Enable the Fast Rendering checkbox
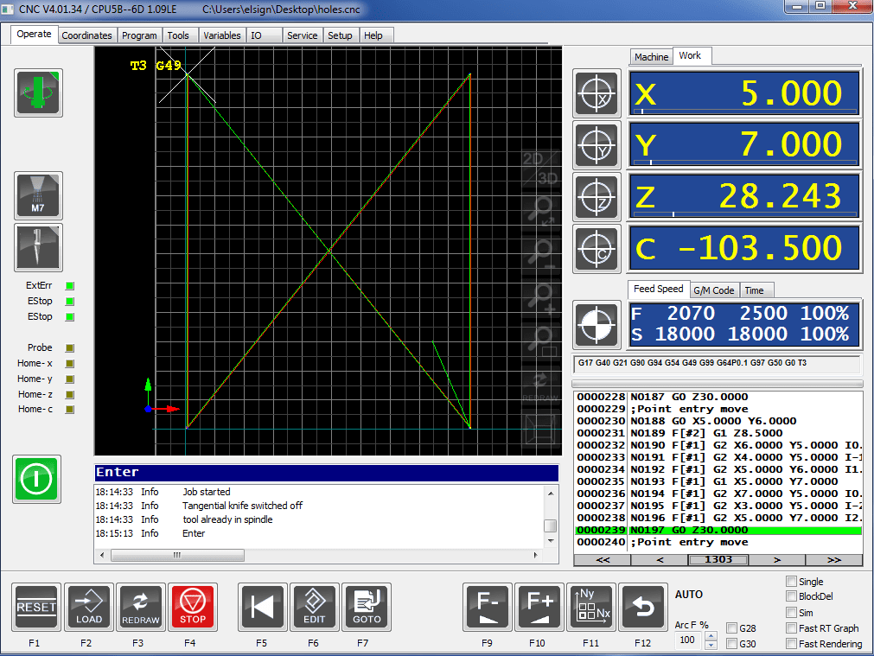The width and height of the screenshot is (874, 656). pyautogui.click(x=791, y=644)
